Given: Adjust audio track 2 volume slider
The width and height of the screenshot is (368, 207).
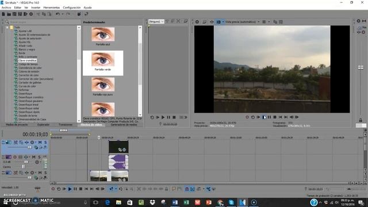Looking at the screenshot, I should pyautogui.click(x=26, y=162).
